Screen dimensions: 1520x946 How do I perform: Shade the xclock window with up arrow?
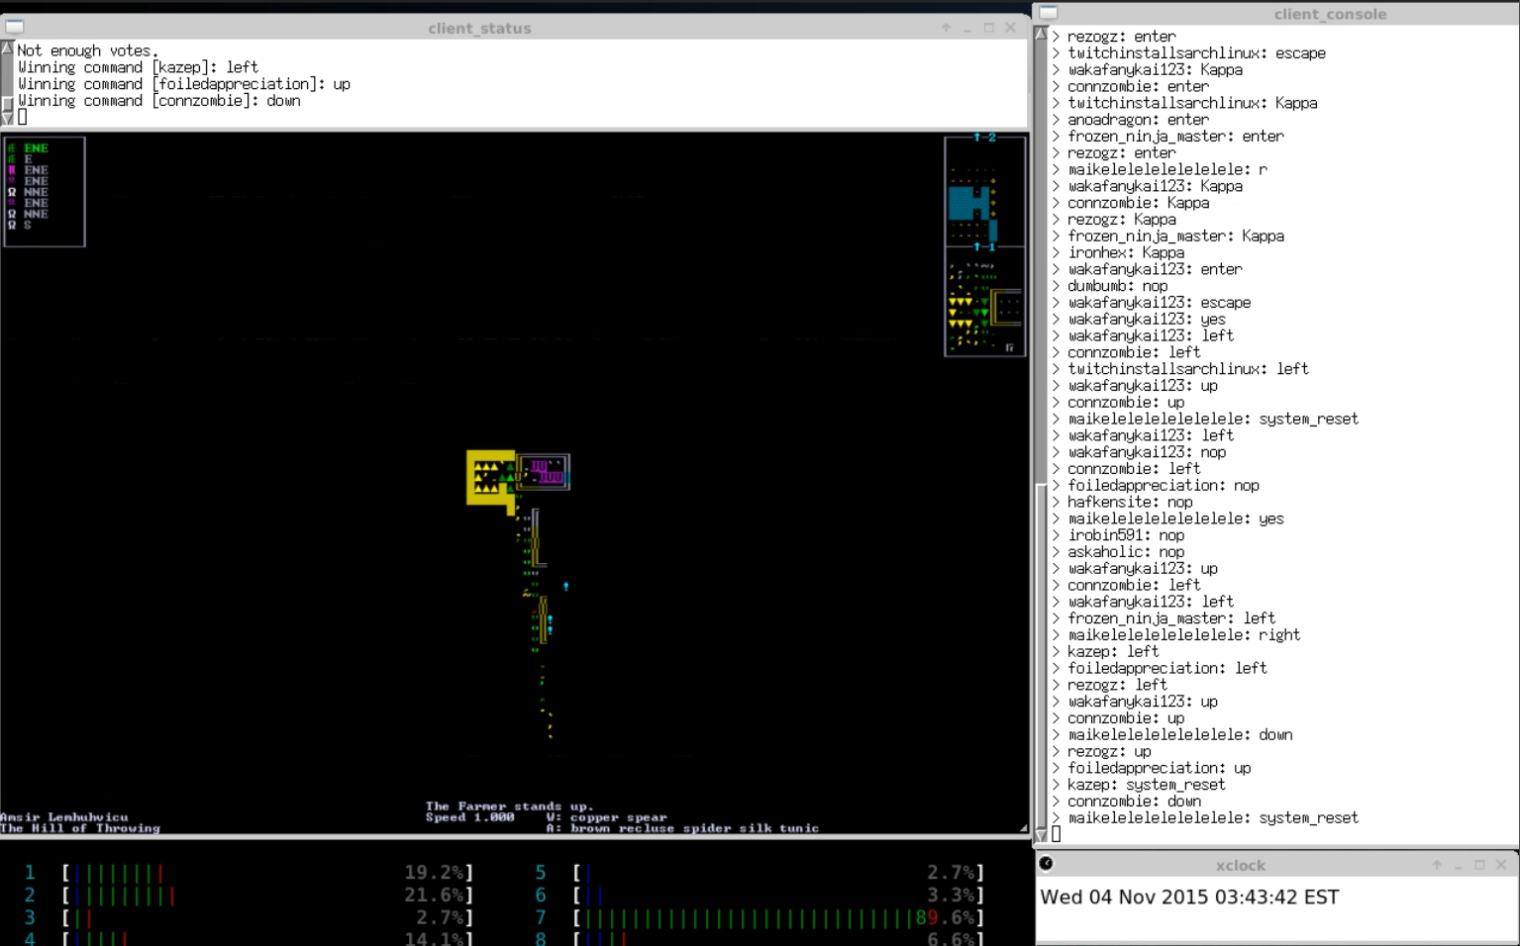pyautogui.click(x=1437, y=865)
